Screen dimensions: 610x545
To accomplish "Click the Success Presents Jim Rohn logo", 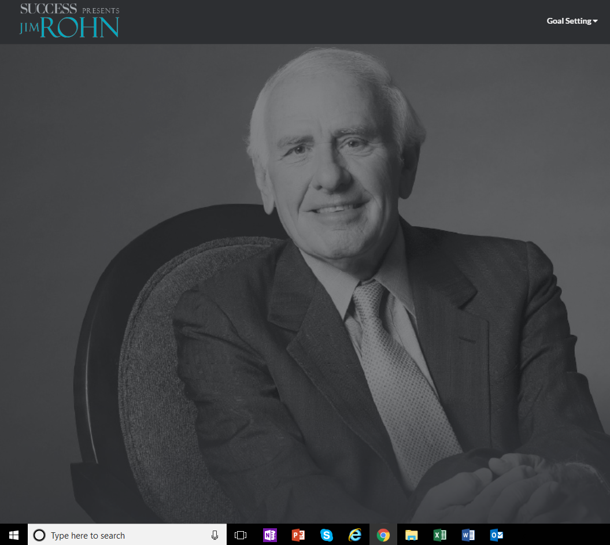I will coord(69,21).
